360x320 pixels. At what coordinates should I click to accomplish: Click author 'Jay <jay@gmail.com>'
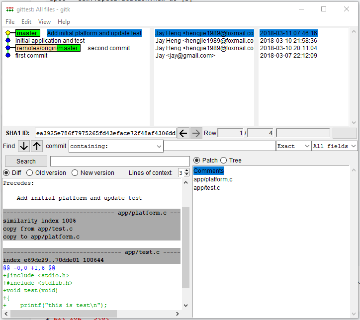coord(185,56)
